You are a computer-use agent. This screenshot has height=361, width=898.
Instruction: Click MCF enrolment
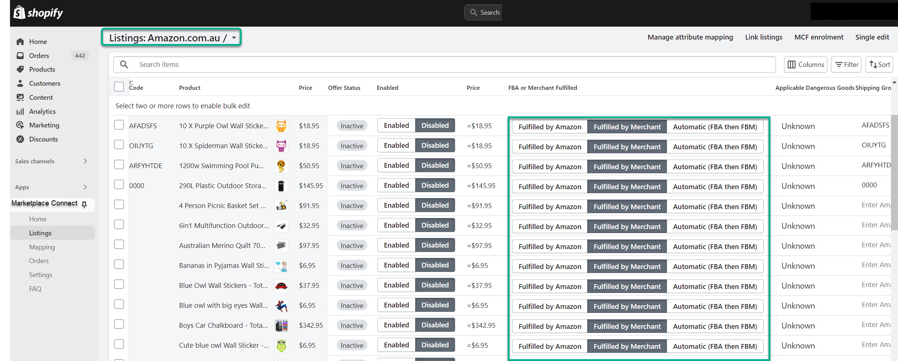[819, 37]
